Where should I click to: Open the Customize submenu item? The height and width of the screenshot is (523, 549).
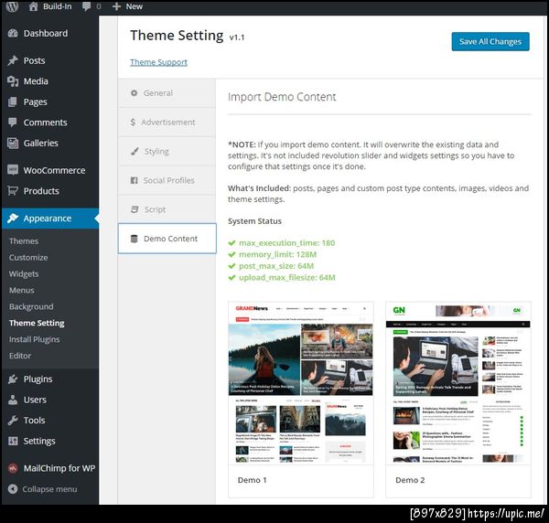[28, 258]
